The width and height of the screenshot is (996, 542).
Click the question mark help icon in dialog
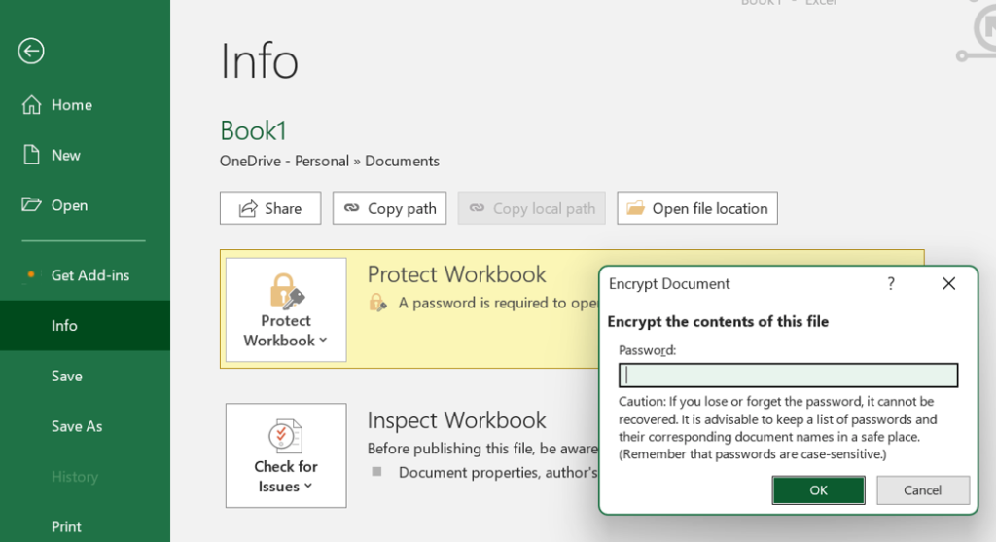pos(890,284)
